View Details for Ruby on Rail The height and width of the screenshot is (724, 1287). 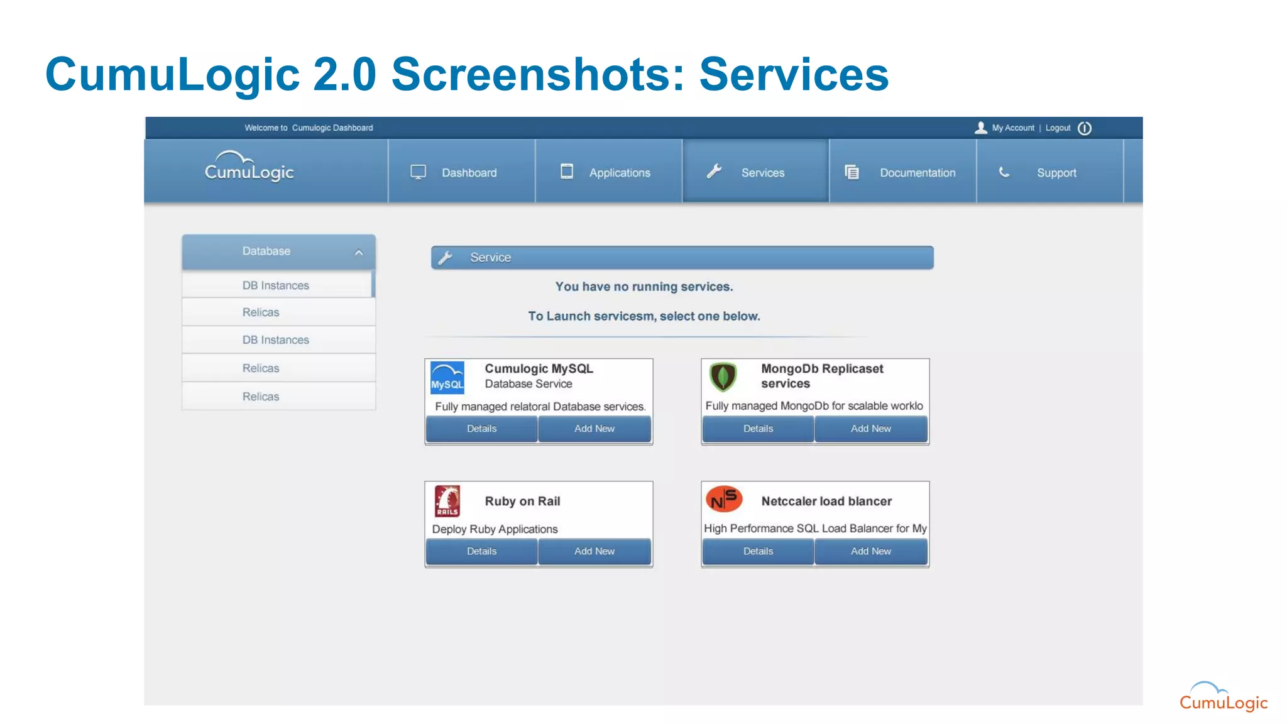pos(481,551)
